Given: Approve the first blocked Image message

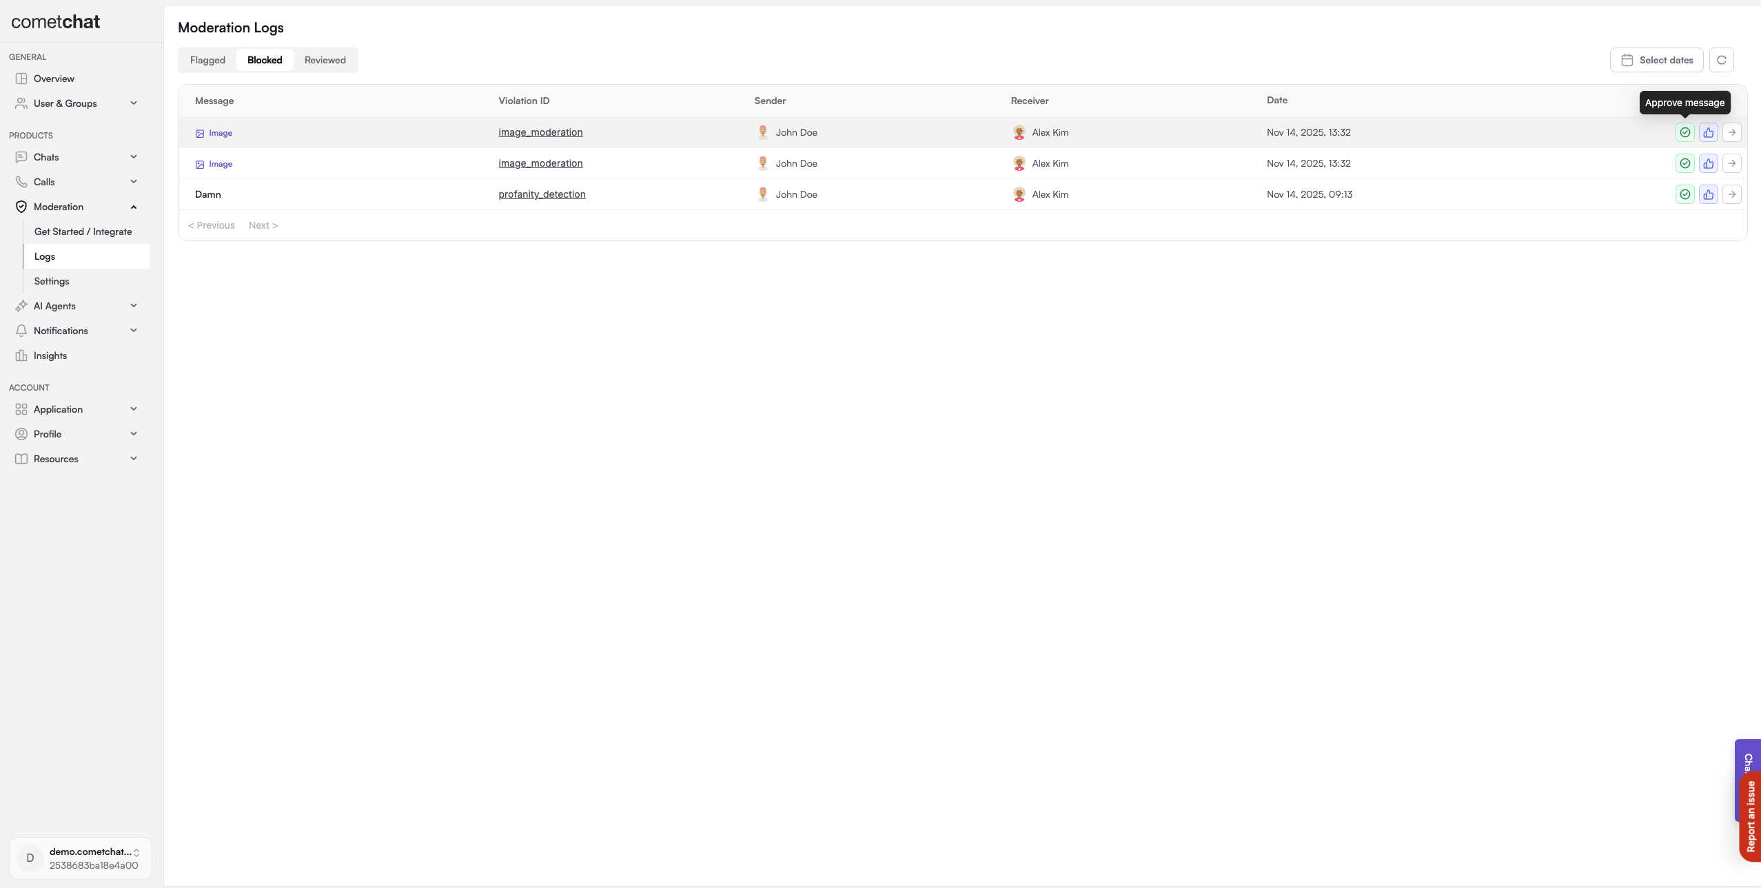Looking at the screenshot, I should click(1684, 132).
